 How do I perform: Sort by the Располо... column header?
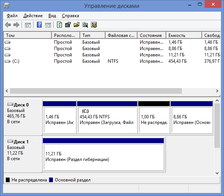click(66, 35)
